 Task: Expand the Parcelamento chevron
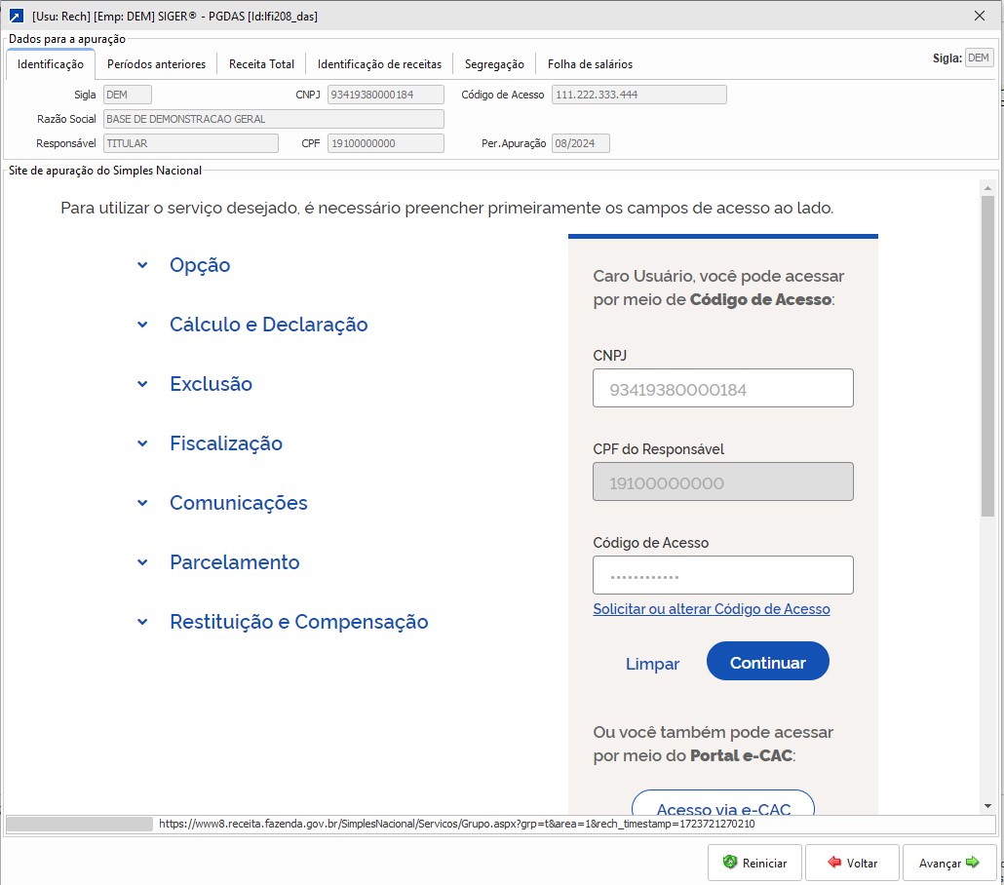[142, 563]
